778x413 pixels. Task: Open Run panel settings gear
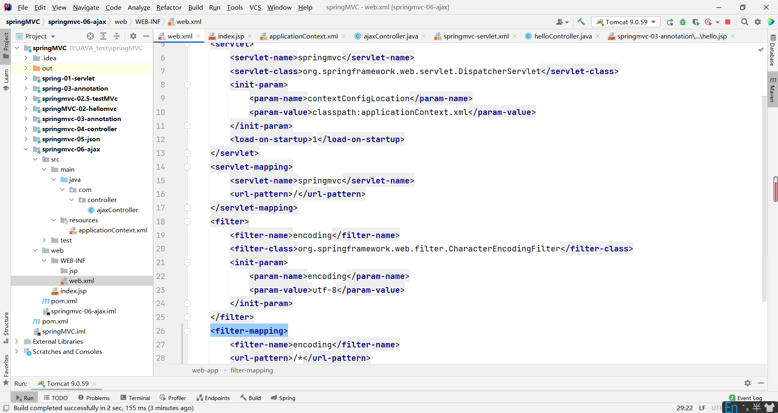pyautogui.click(x=748, y=383)
